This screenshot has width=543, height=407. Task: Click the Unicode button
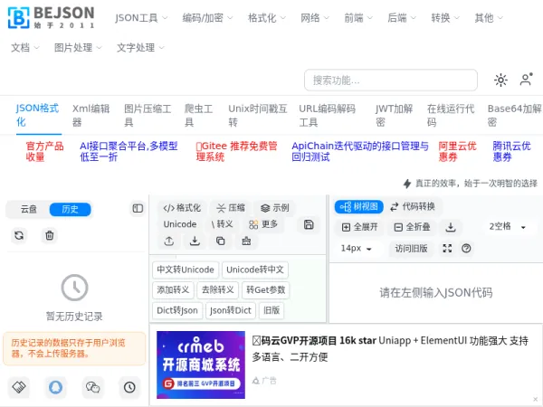180,224
